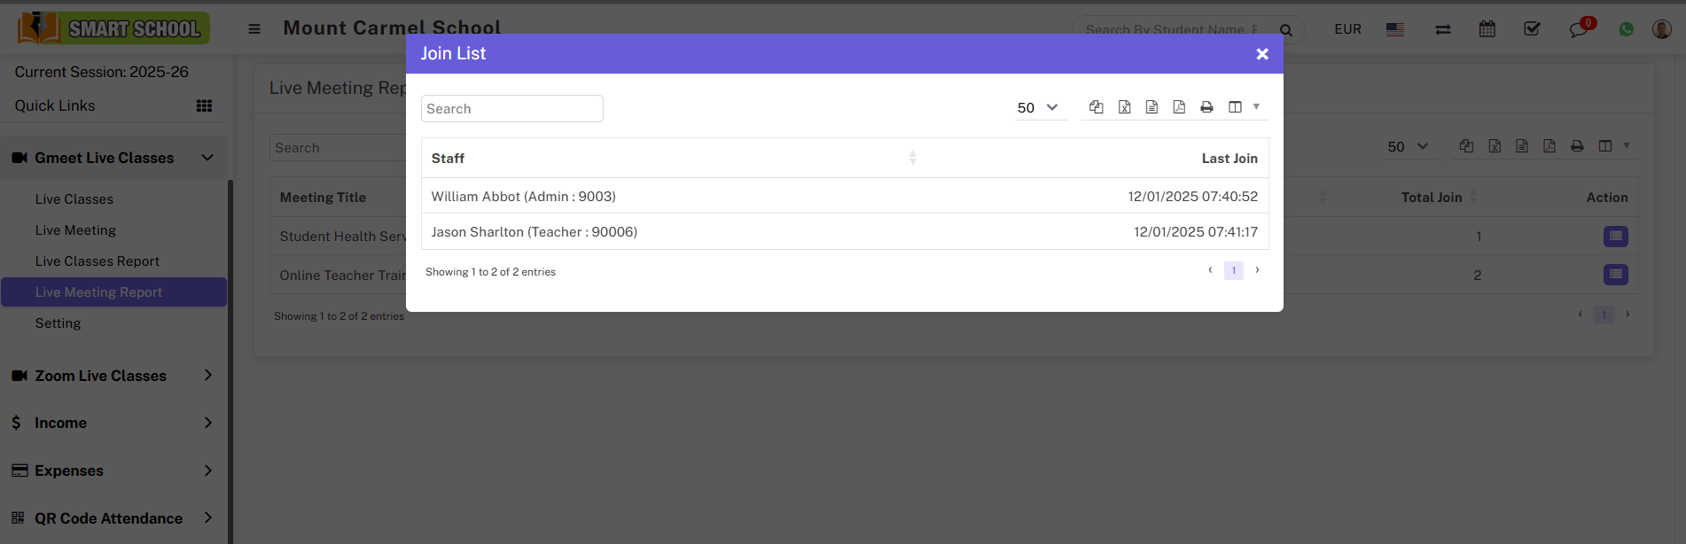Open the user profile avatar
Image resolution: width=1686 pixels, height=544 pixels.
1662,29
